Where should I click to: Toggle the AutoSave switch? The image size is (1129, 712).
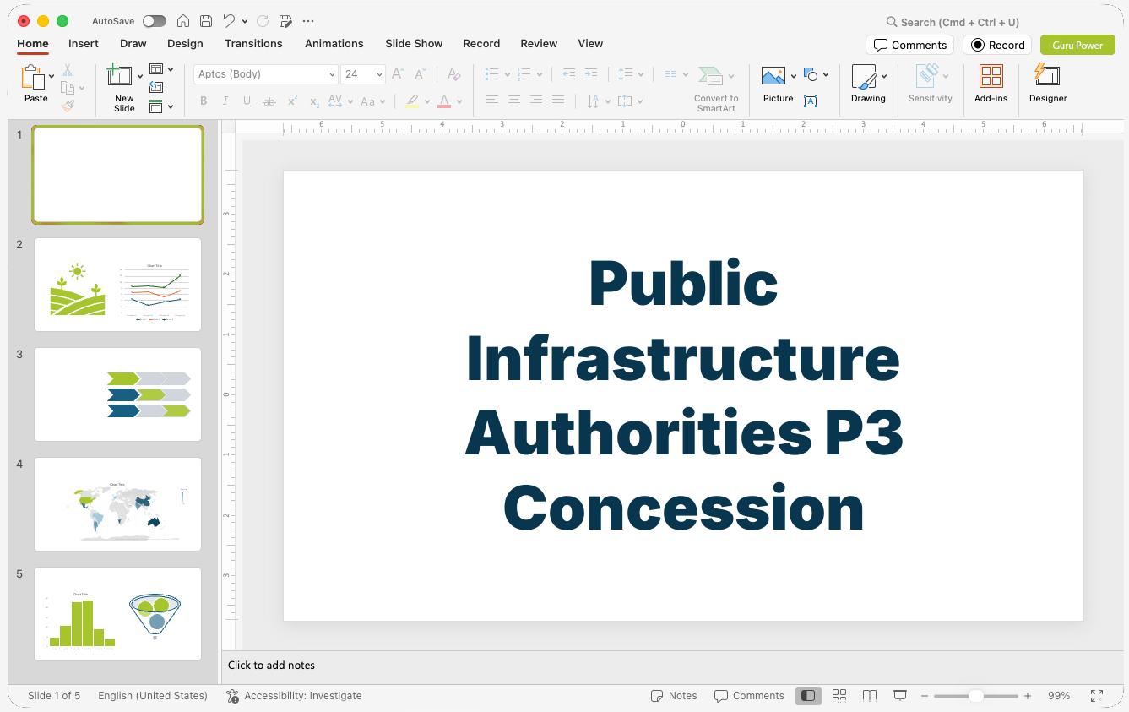pyautogui.click(x=155, y=21)
